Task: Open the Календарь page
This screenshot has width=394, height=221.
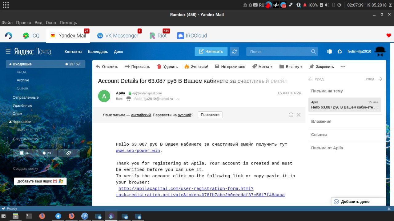Action: [98, 52]
